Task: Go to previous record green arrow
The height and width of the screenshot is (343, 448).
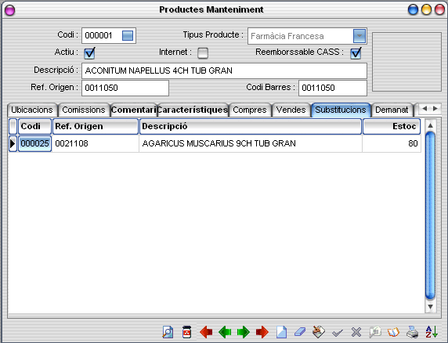Action: 225,332
